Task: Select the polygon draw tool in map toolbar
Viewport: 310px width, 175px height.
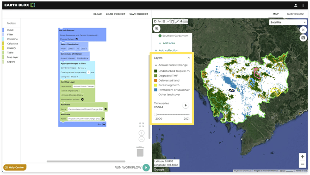Action: tap(159, 22)
